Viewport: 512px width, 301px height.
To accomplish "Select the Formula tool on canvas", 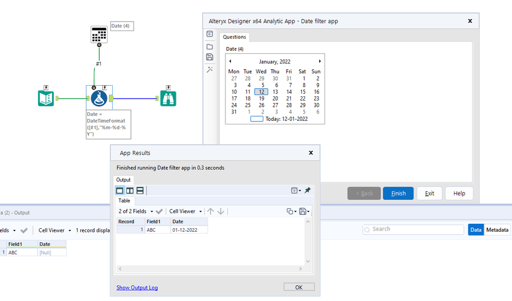I will click(x=99, y=98).
